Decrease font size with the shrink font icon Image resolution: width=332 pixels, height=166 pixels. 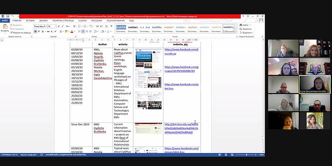point(63,26)
